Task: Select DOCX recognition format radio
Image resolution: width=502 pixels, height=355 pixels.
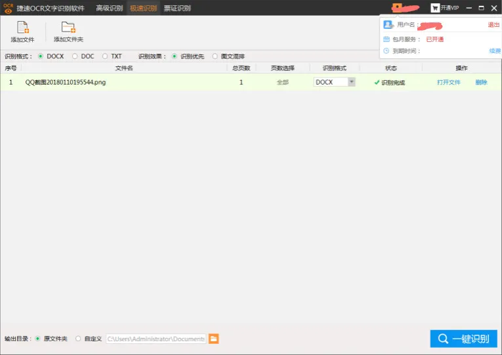Action: pos(41,56)
